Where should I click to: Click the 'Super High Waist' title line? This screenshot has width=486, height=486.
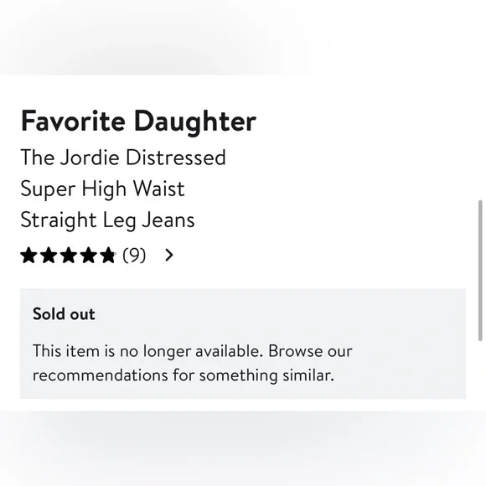[102, 189]
